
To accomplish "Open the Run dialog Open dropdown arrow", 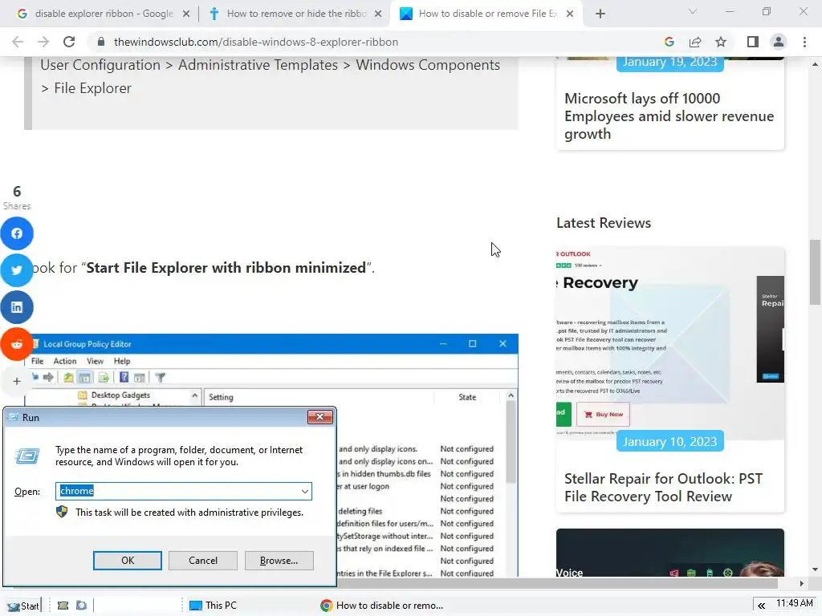I will pyautogui.click(x=304, y=492).
